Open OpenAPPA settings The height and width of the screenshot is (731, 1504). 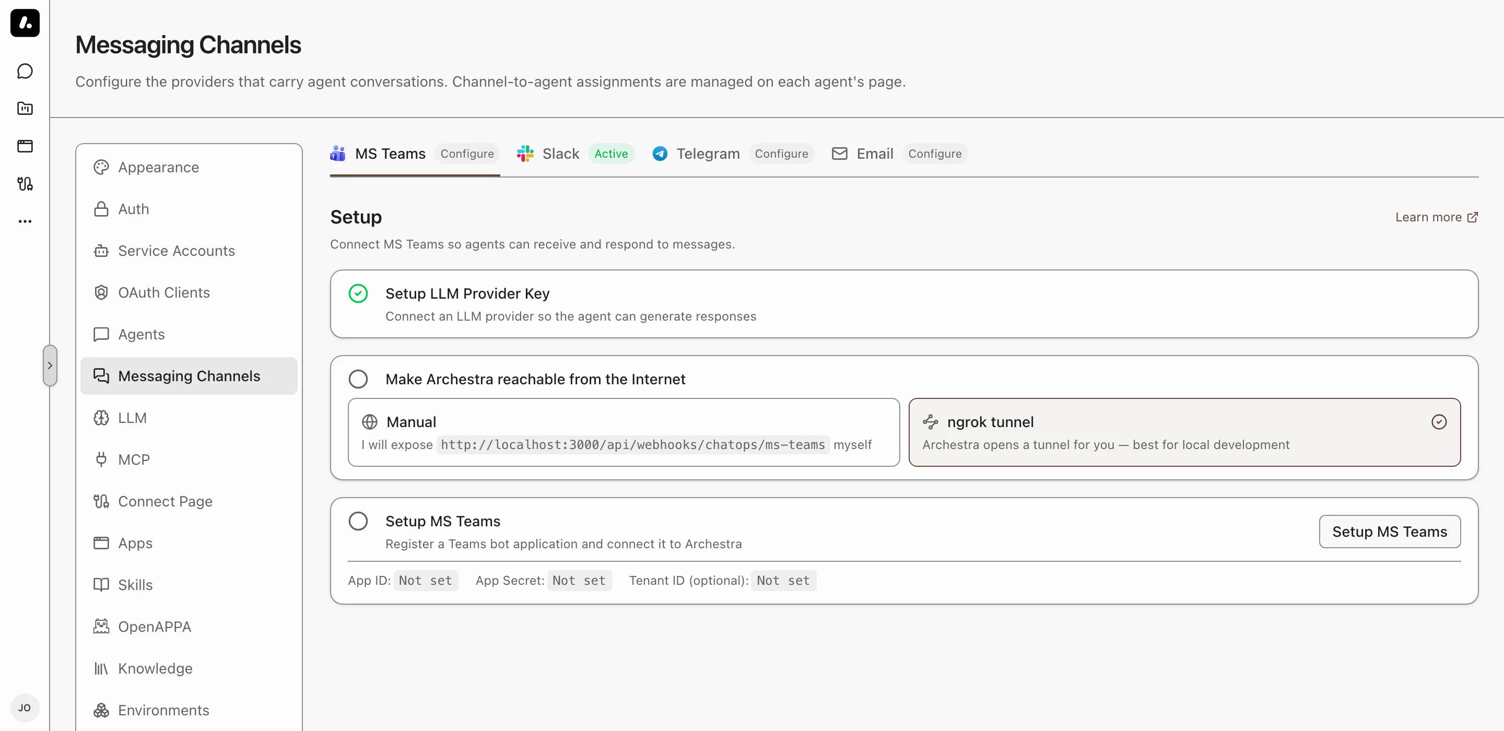point(189,627)
